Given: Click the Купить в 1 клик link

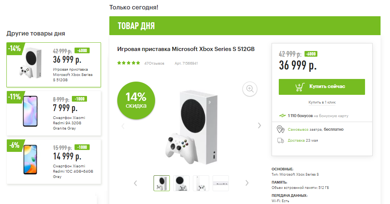Looking at the screenshot, I should 322,102.
